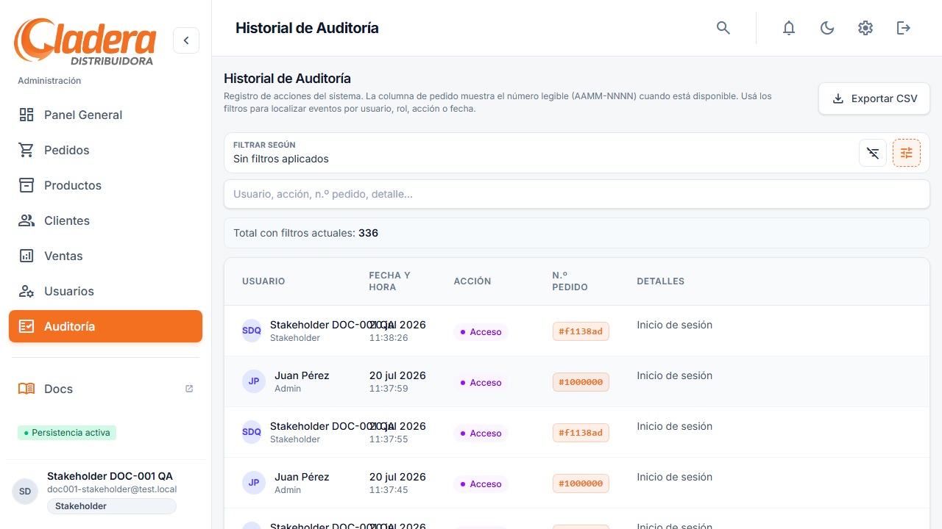This screenshot has width=942, height=529.
Task: Click the Auditoría checklist icon
Action: pos(26,326)
